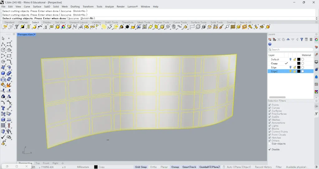Image resolution: width=319 pixels, height=169 pixels.
Task: Click the Layers filter funnel icon
Action: [x=302, y=39]
